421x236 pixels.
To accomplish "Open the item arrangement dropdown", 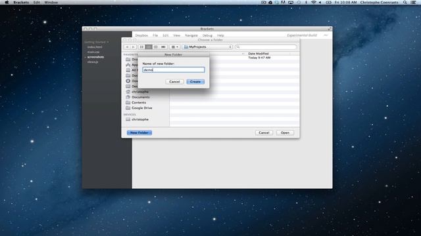I will tap(175, 47).
